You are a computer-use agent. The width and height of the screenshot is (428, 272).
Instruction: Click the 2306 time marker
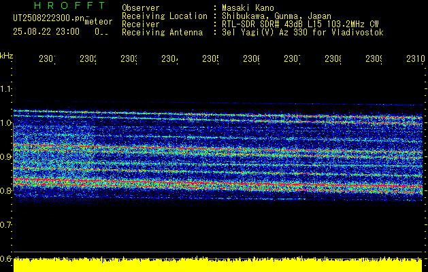[x=251, y=59]
